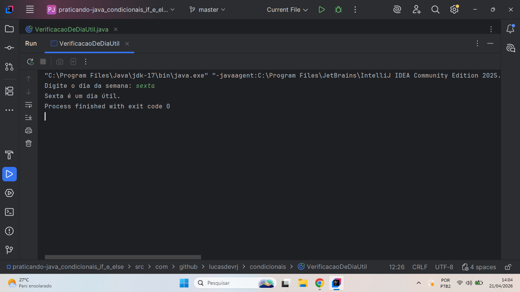Click the camera dump threads icon
This screenshot has width=520, height=292.
(60, 62)
